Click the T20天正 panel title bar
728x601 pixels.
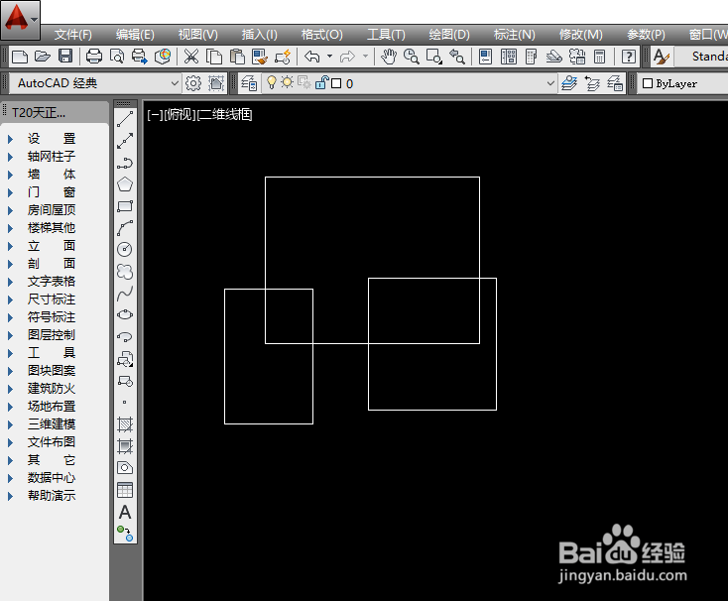[55, 113]
